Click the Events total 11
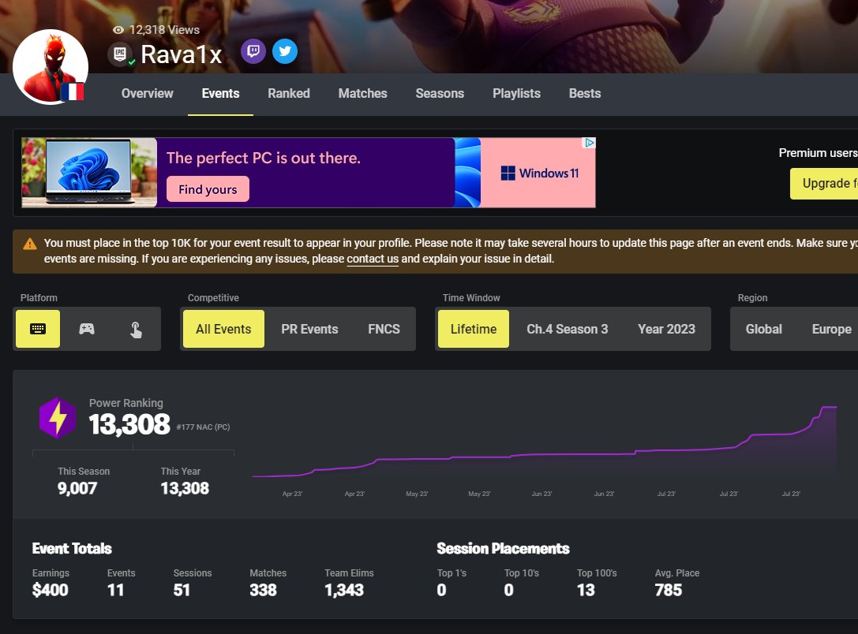Screen dimensions: 858x634 115,591
